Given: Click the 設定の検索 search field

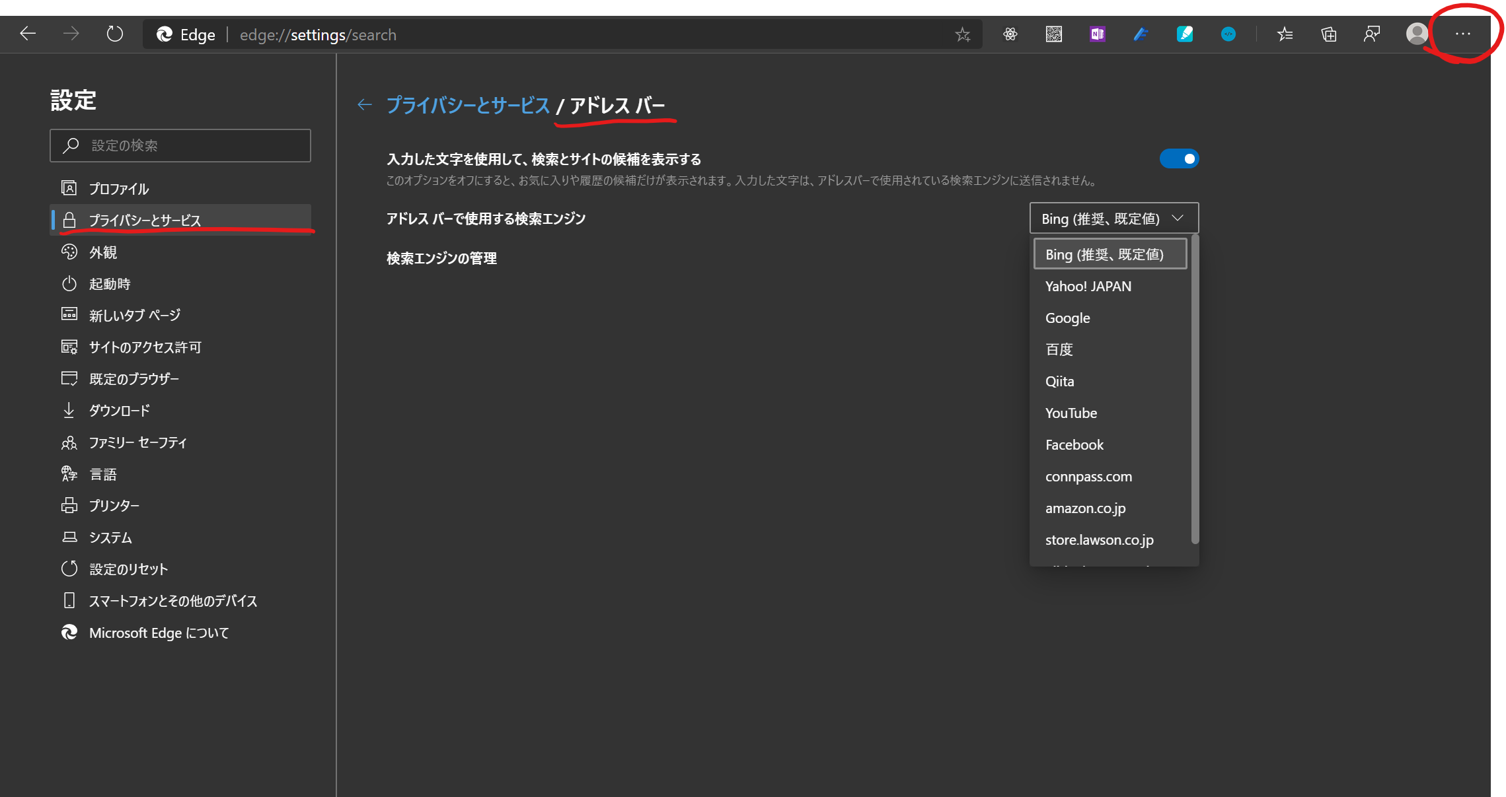Looking at the screenshot, I should pyautogui.click(x=180, y=145).
